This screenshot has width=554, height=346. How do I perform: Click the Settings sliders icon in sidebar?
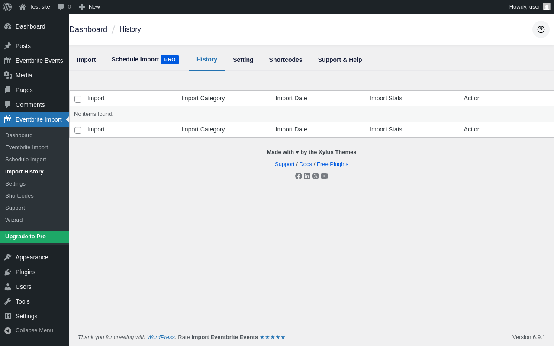(8, 316)
